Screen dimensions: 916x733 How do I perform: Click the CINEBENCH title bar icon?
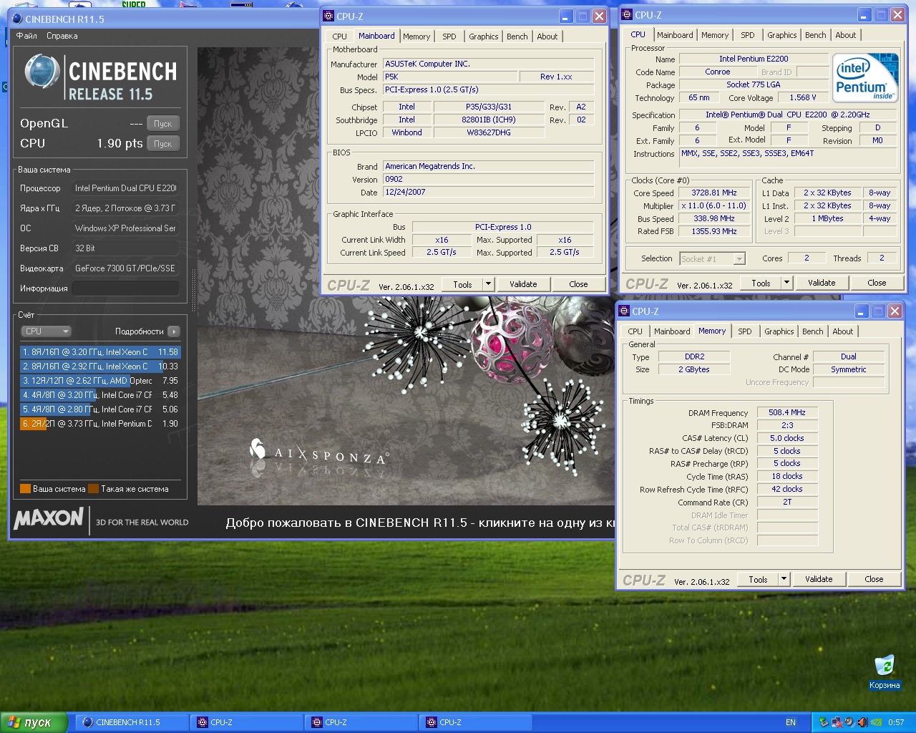(x=17, y=19)
